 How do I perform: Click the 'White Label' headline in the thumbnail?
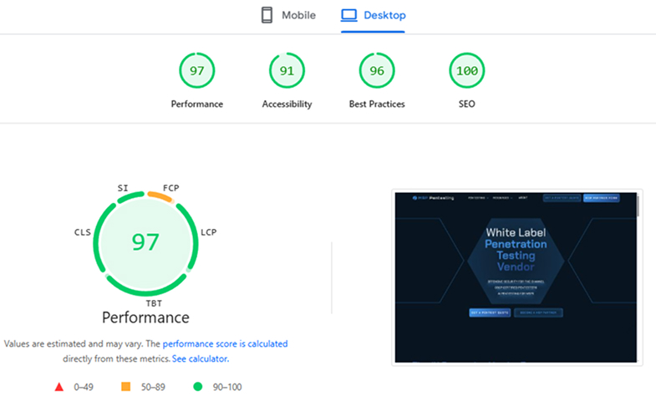[x=516, y=232]
